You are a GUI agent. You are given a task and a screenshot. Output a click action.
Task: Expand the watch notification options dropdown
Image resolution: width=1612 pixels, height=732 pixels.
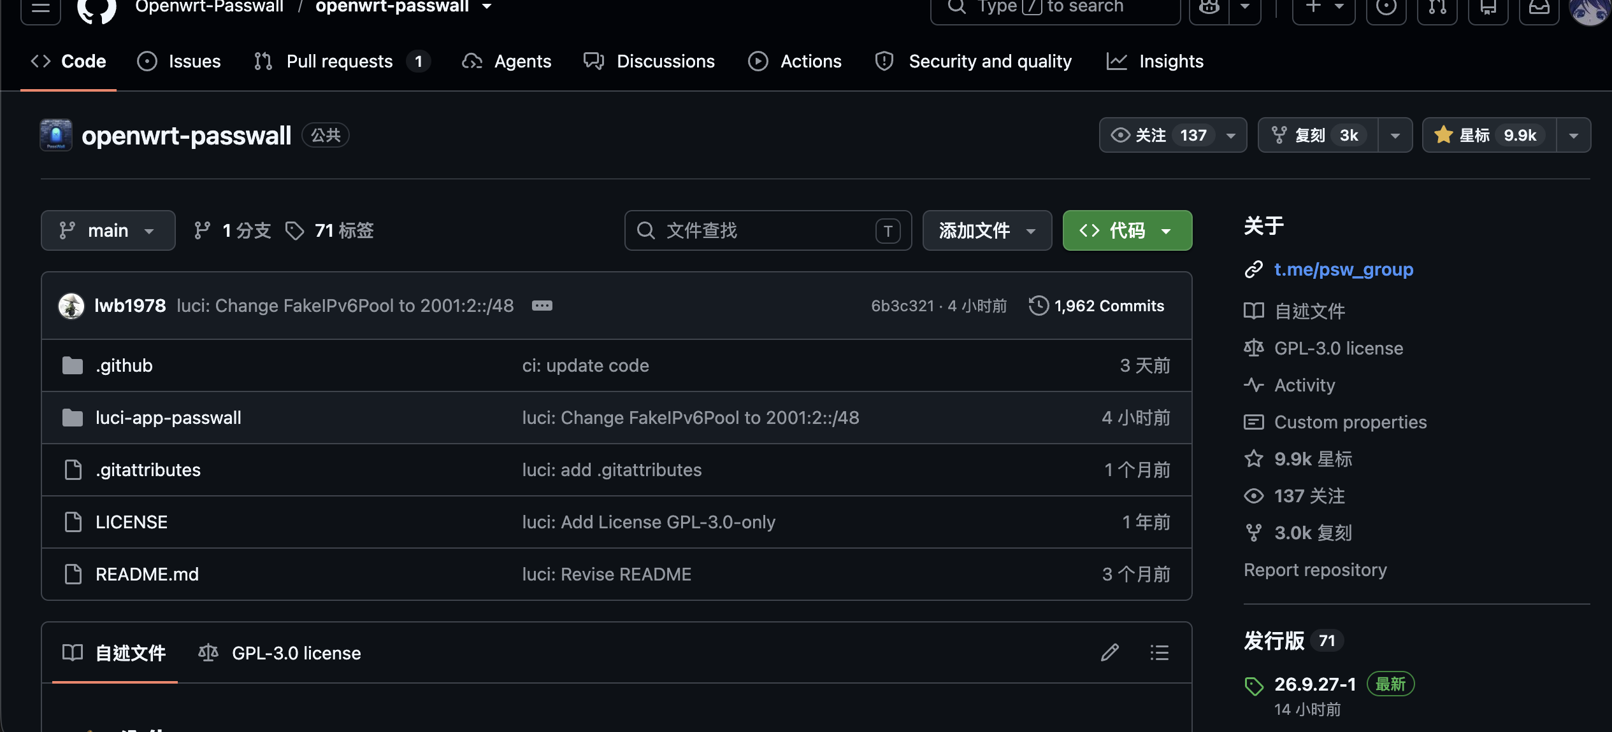[x=1231, y=135]
